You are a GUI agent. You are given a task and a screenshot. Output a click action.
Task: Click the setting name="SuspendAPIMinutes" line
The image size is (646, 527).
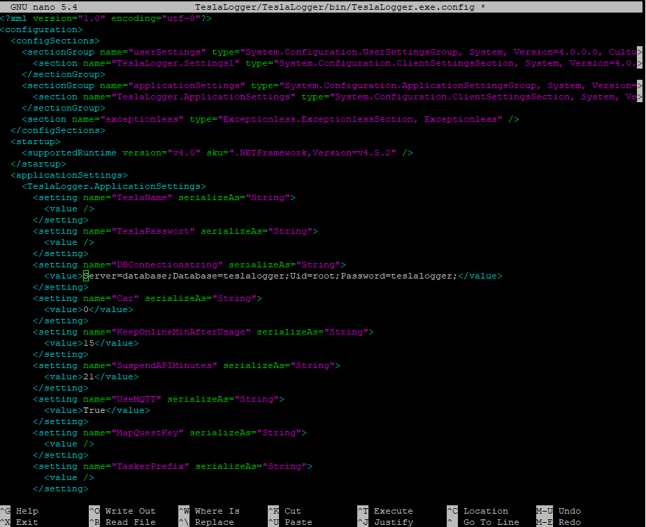[x=187, y=366]
